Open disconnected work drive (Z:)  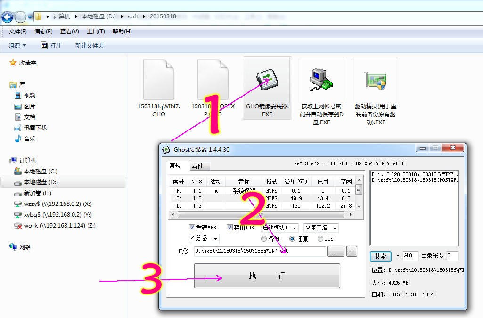(x=55, y=225)
